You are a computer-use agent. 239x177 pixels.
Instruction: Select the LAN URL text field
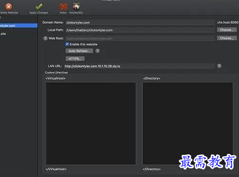click(x=140, y=66)
